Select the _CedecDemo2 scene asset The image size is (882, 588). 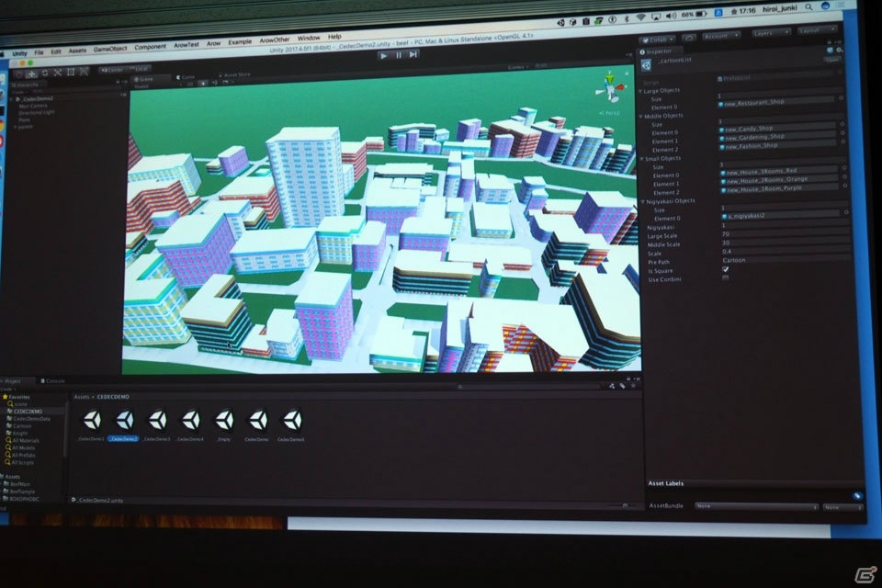coord(124,424)
